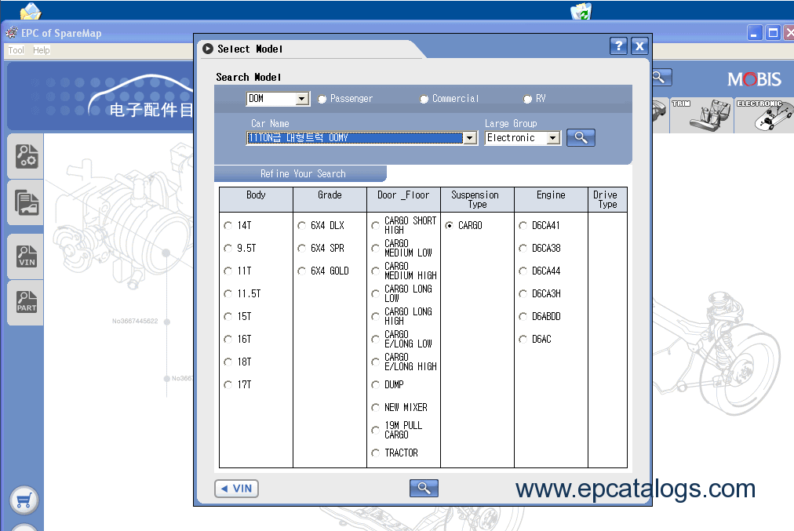Screen dimensions: 794x531
Task: Choose grade 6X4 GOLD
Action: click(302, 271)
